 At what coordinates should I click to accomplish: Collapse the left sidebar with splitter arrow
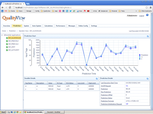coord(23,100)
